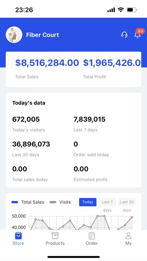Tap the Order sold today count 0
The image size is (147, 261).
coord(76,144)
